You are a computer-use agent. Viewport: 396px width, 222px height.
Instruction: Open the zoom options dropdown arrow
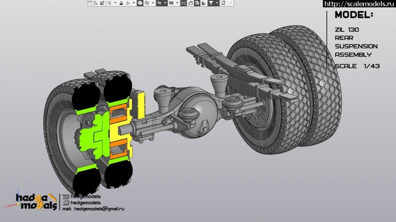pos(115,3)
